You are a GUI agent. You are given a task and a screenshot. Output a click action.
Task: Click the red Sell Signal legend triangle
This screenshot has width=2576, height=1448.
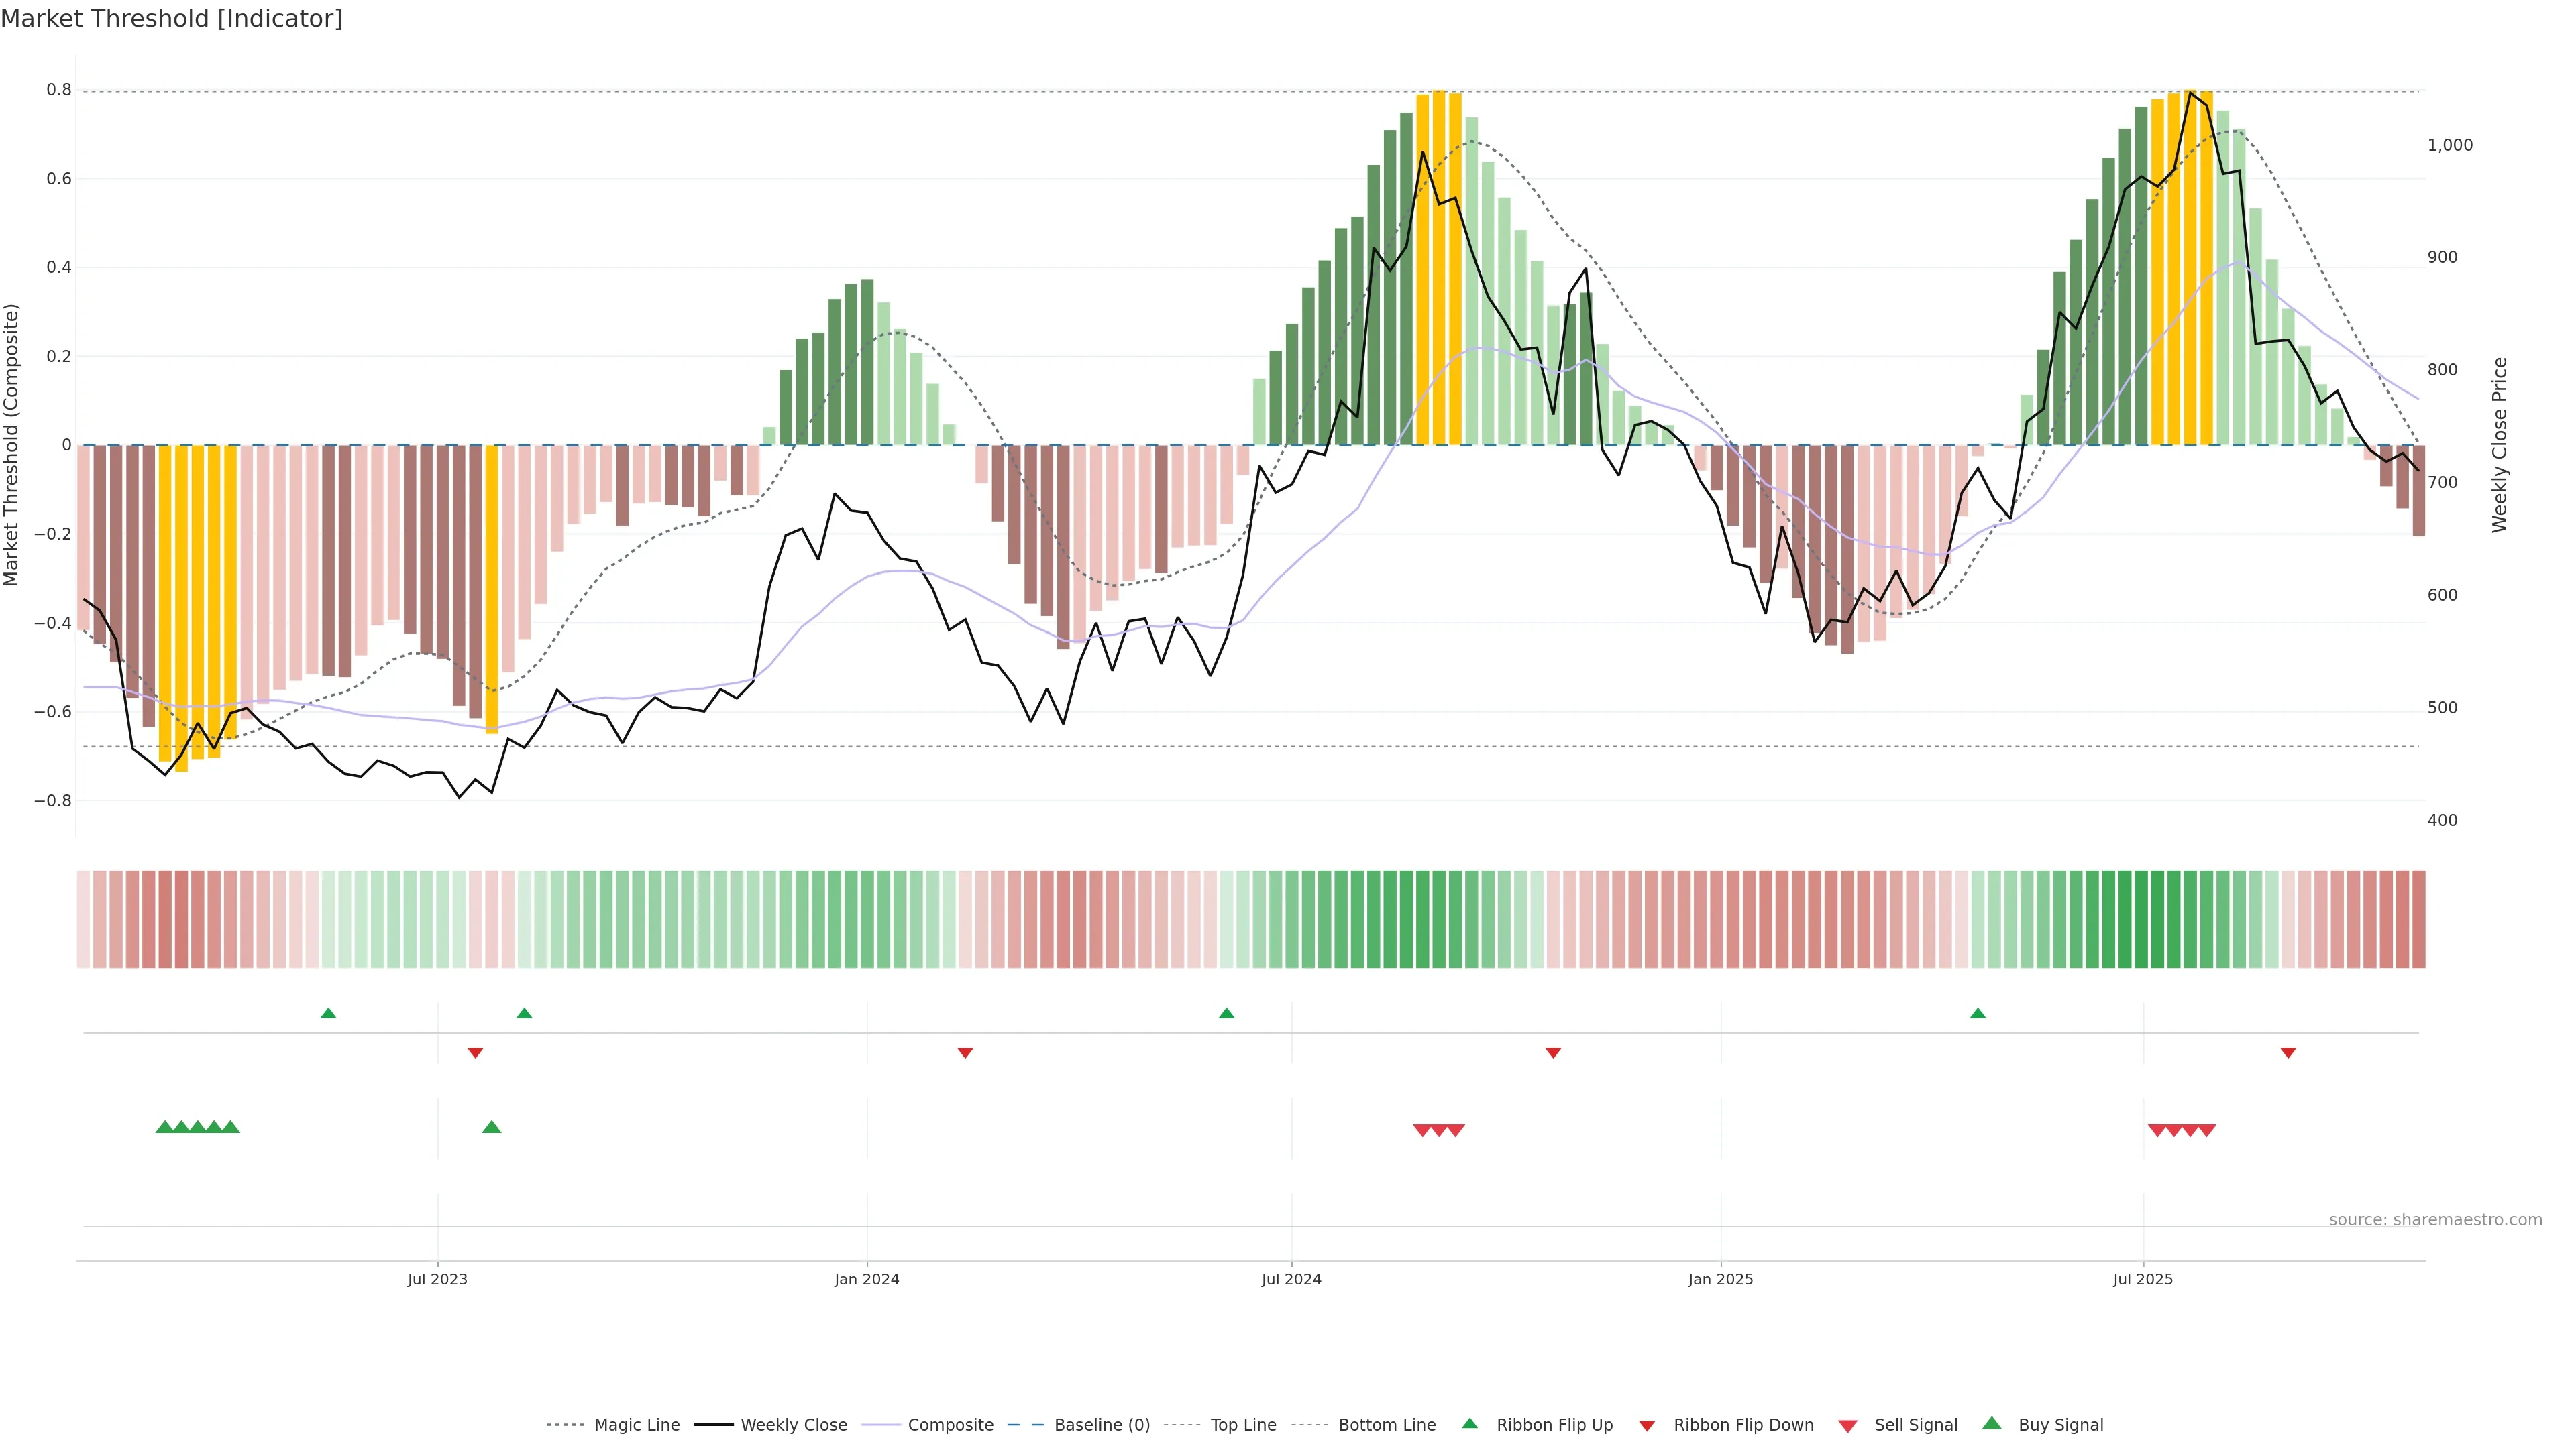coord(1848,1426)
